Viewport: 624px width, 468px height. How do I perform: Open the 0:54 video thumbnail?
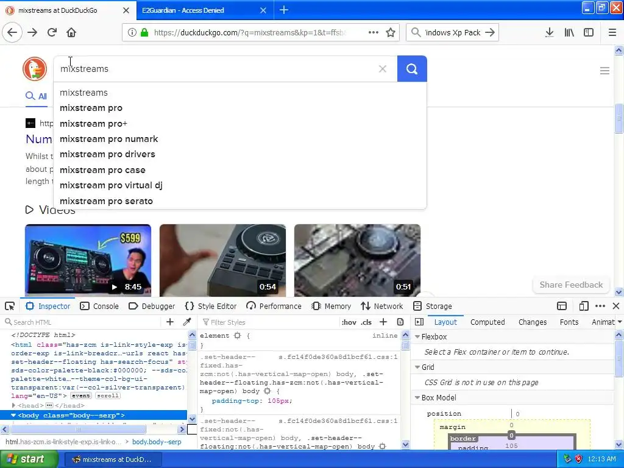point(222,260)
